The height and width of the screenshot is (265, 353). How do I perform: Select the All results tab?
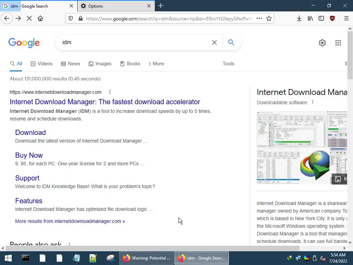coord(16,64)
